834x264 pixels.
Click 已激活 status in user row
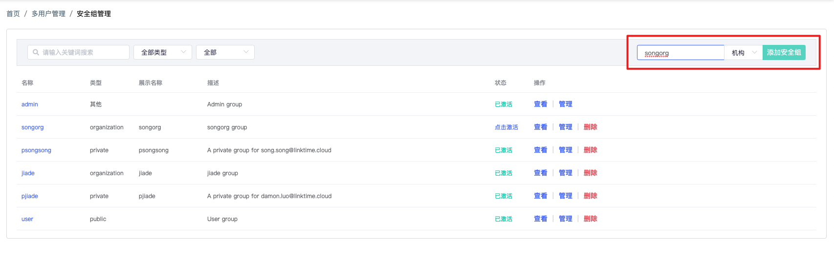pyautogui.click(x=504, y=219)
